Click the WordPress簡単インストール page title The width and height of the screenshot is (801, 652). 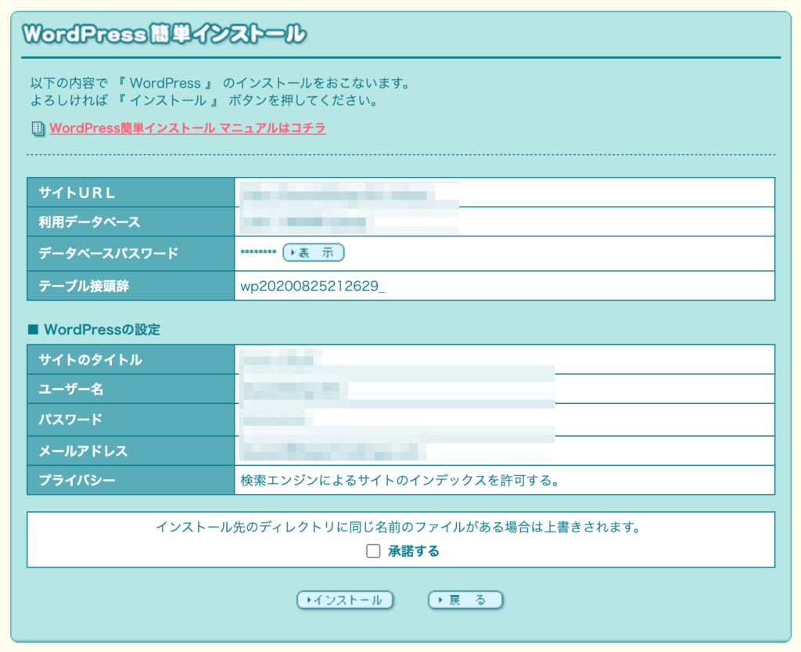coord(164,34)
